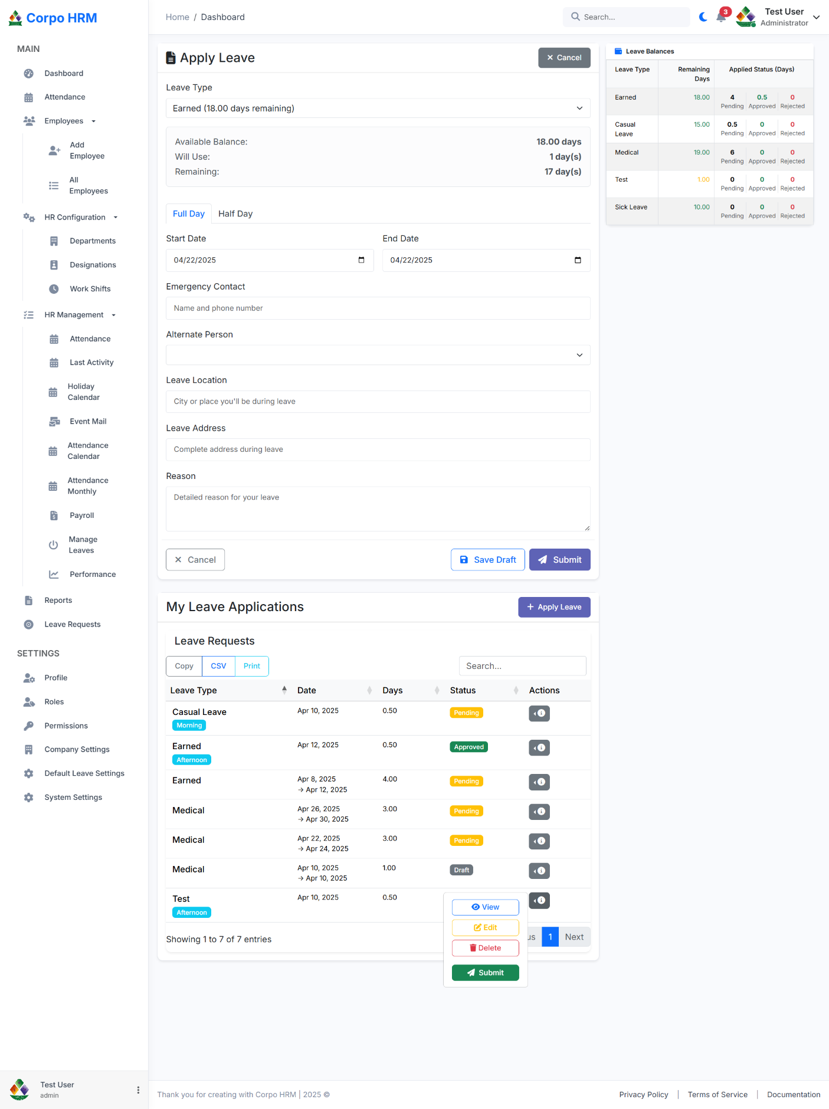829x1109 pixels.
Task: Sort table by Status column
Action: click(x=516, y=690)
